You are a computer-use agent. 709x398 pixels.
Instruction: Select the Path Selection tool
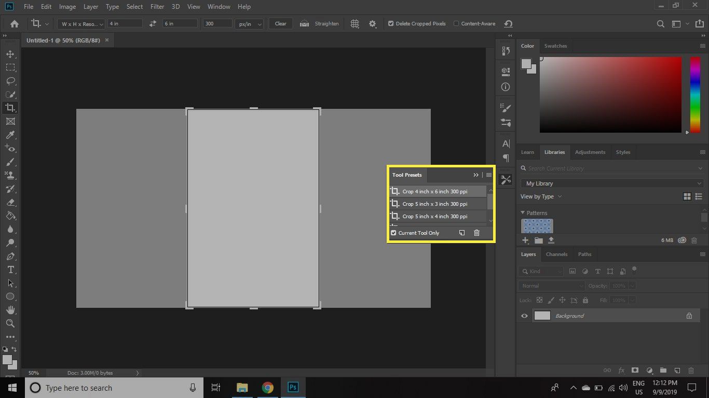point(10,283)
